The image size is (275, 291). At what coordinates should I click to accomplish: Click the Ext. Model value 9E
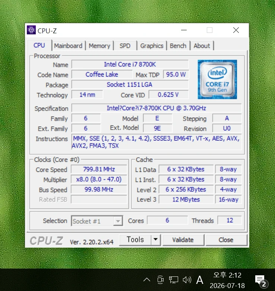pyautogui.click(x=157, y=128)
